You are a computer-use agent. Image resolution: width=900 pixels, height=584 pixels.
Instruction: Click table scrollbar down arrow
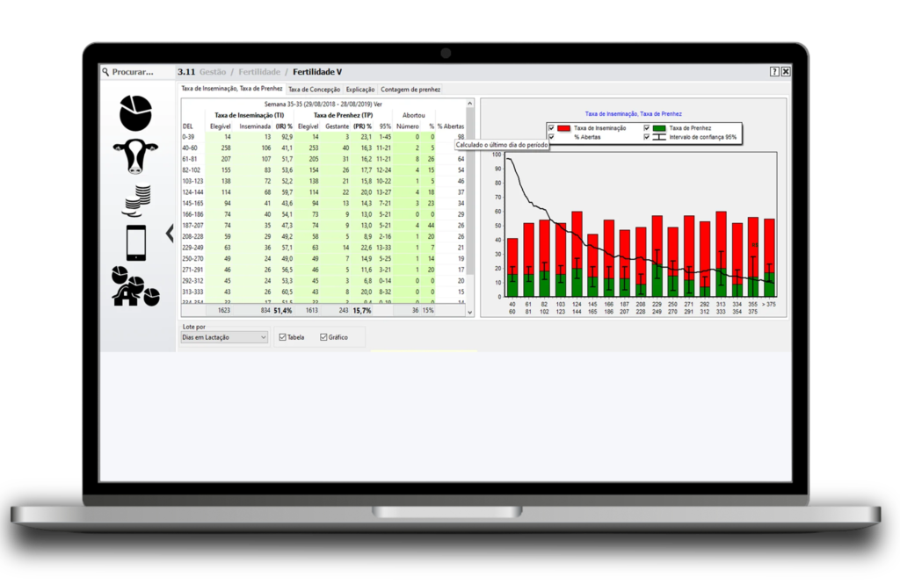tap(469, 311)
